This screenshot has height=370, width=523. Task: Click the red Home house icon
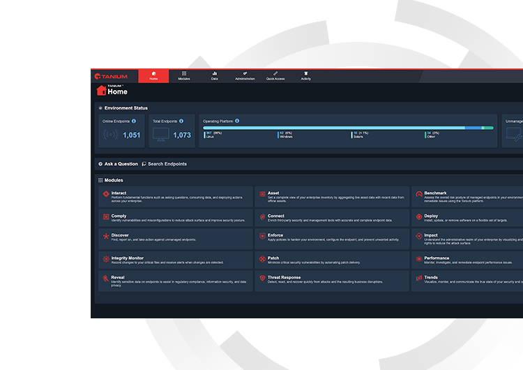101,90
